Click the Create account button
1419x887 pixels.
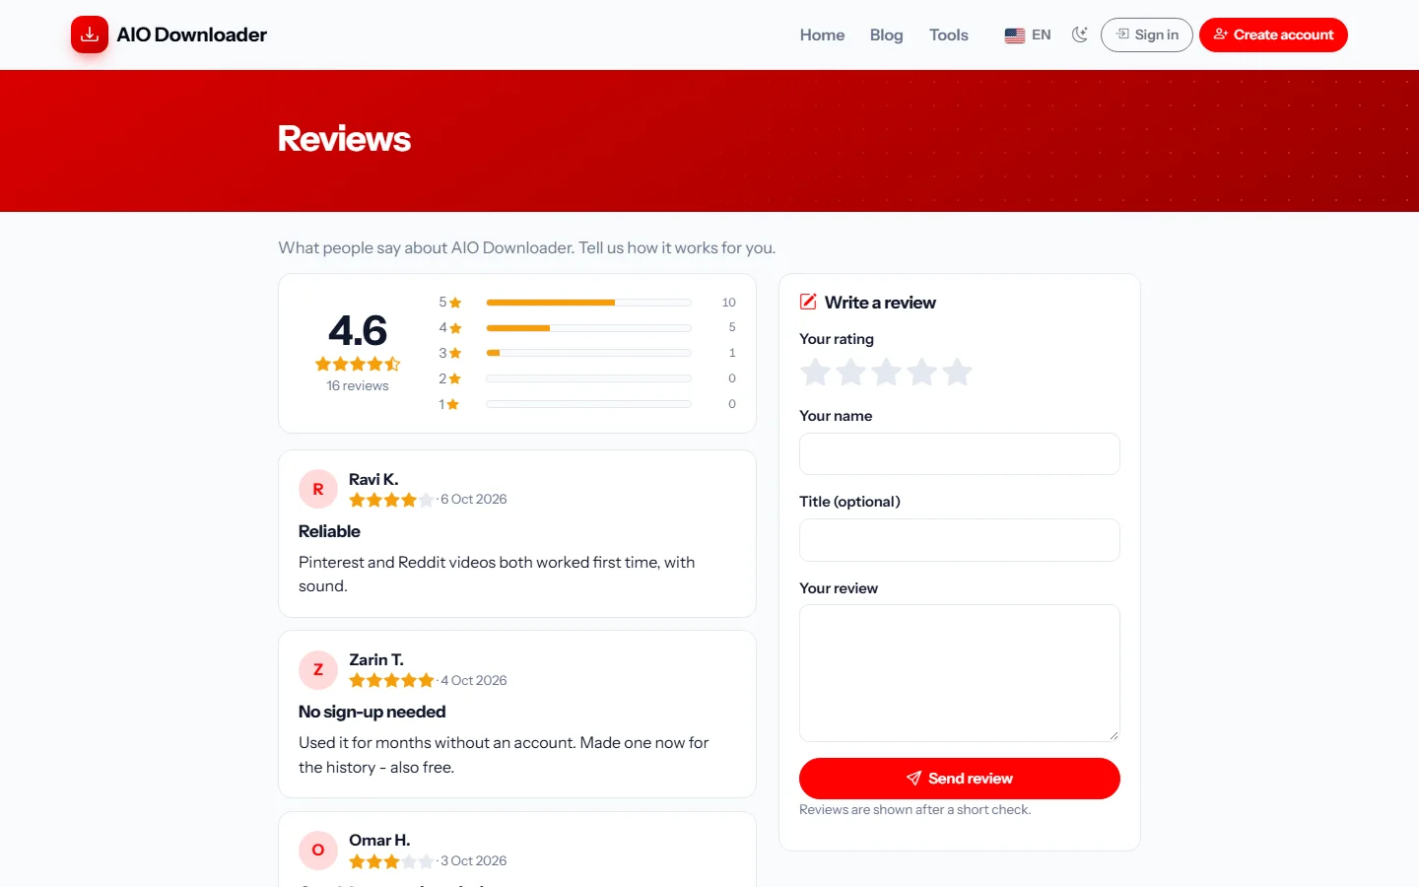pyautogui.click(x=1273, y=34)
